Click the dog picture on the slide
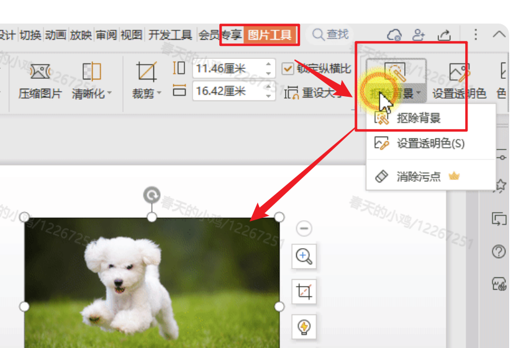The image size is (521, 348). click(152, 283)
